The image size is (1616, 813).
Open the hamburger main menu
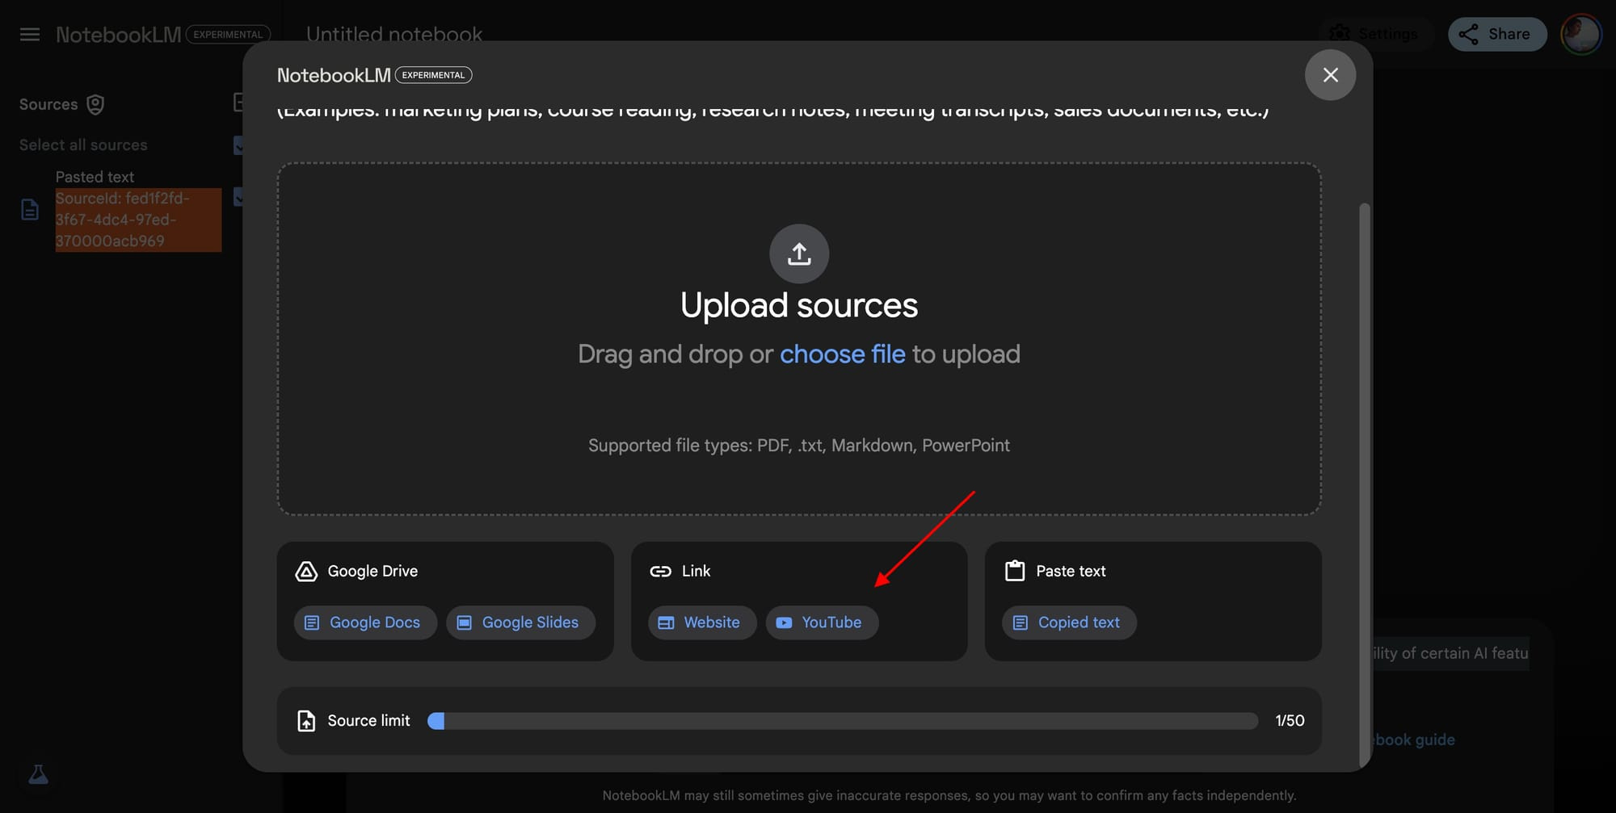pyautogui.click(x=30, y=35)
